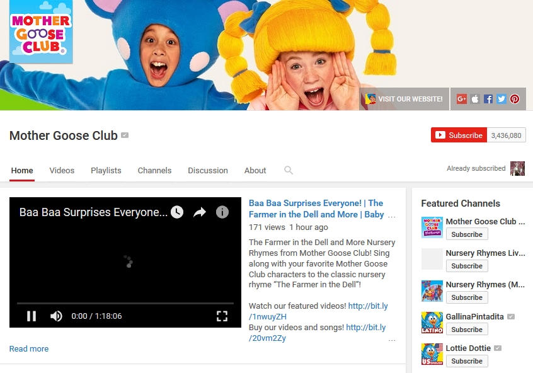Viewport: 533px width, 373px height.
Task: Subscribe to GallinaPintadita channel
Action: point(467,329)
